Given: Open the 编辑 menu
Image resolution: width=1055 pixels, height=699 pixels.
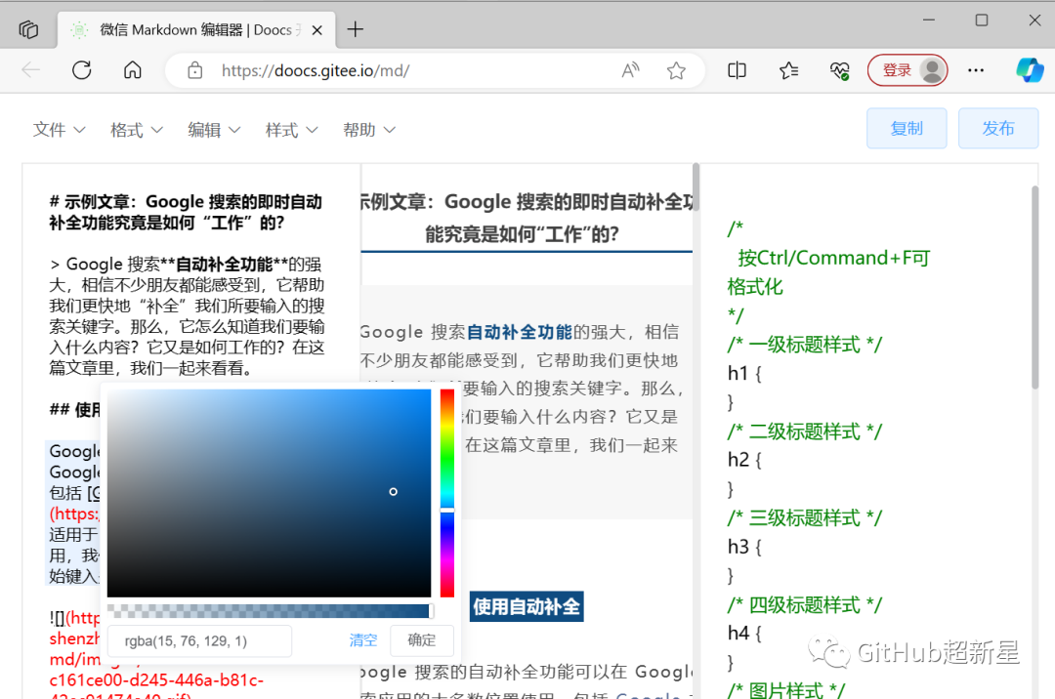Looking at the screenshot, I should coord(214,129).
